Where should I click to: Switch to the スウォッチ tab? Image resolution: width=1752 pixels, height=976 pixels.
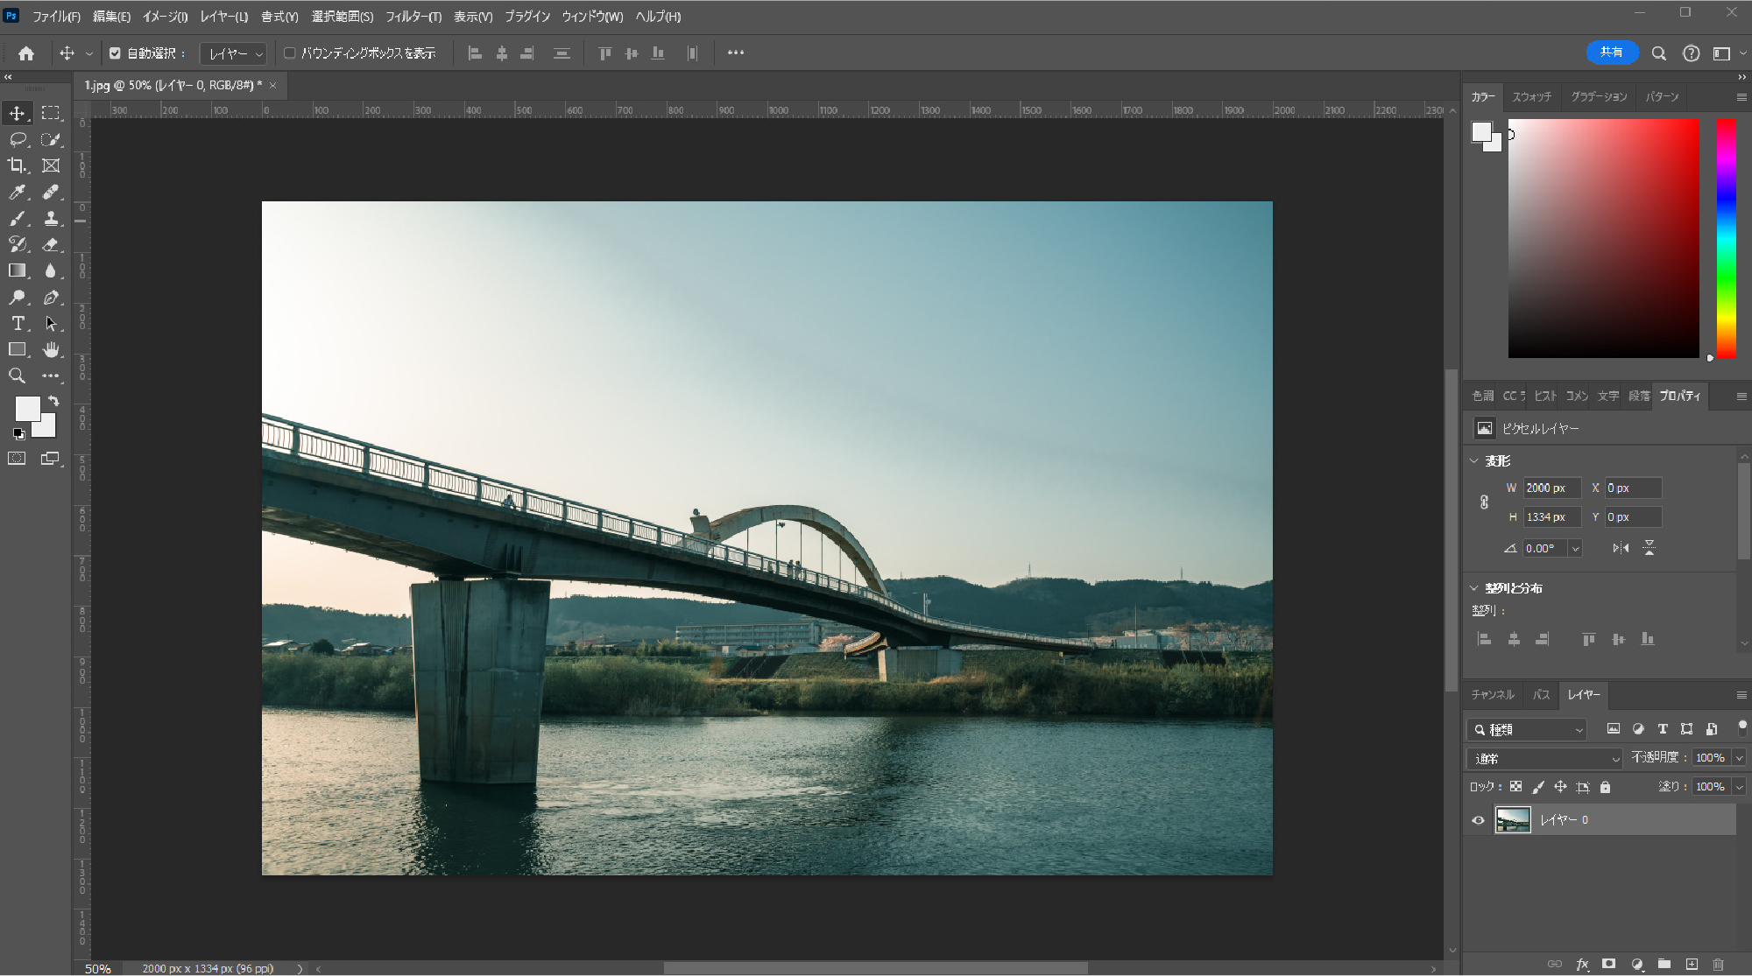click(1531, 96)
